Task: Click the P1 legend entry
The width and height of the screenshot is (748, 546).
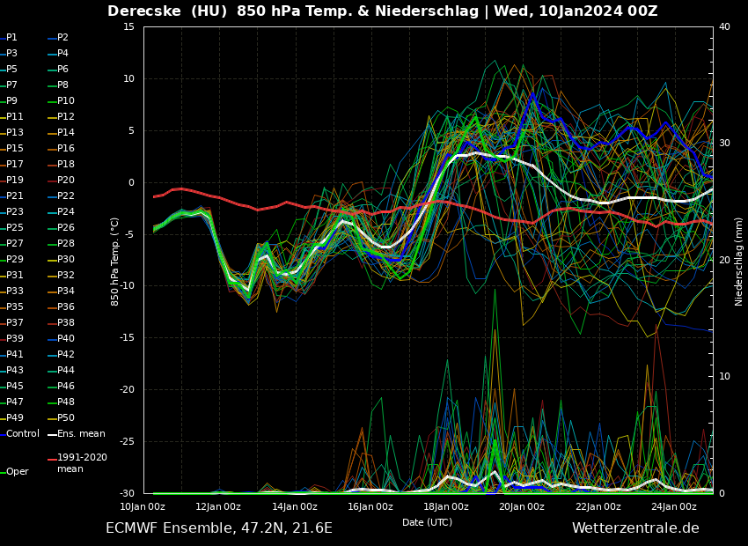Action: pos(11,38)
